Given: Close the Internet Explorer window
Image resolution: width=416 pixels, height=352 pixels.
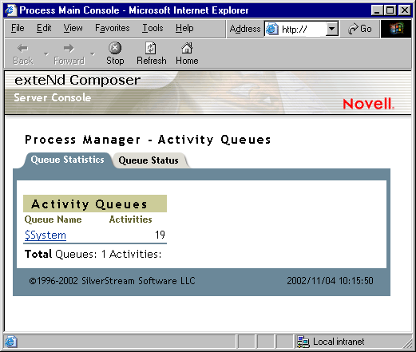Looking at the screenshot, I should (x=405, y=10).
